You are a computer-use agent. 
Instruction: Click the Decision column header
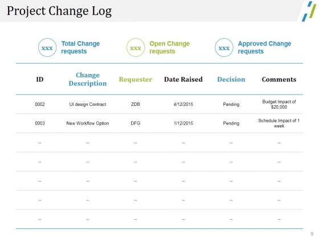coord(231,79)
